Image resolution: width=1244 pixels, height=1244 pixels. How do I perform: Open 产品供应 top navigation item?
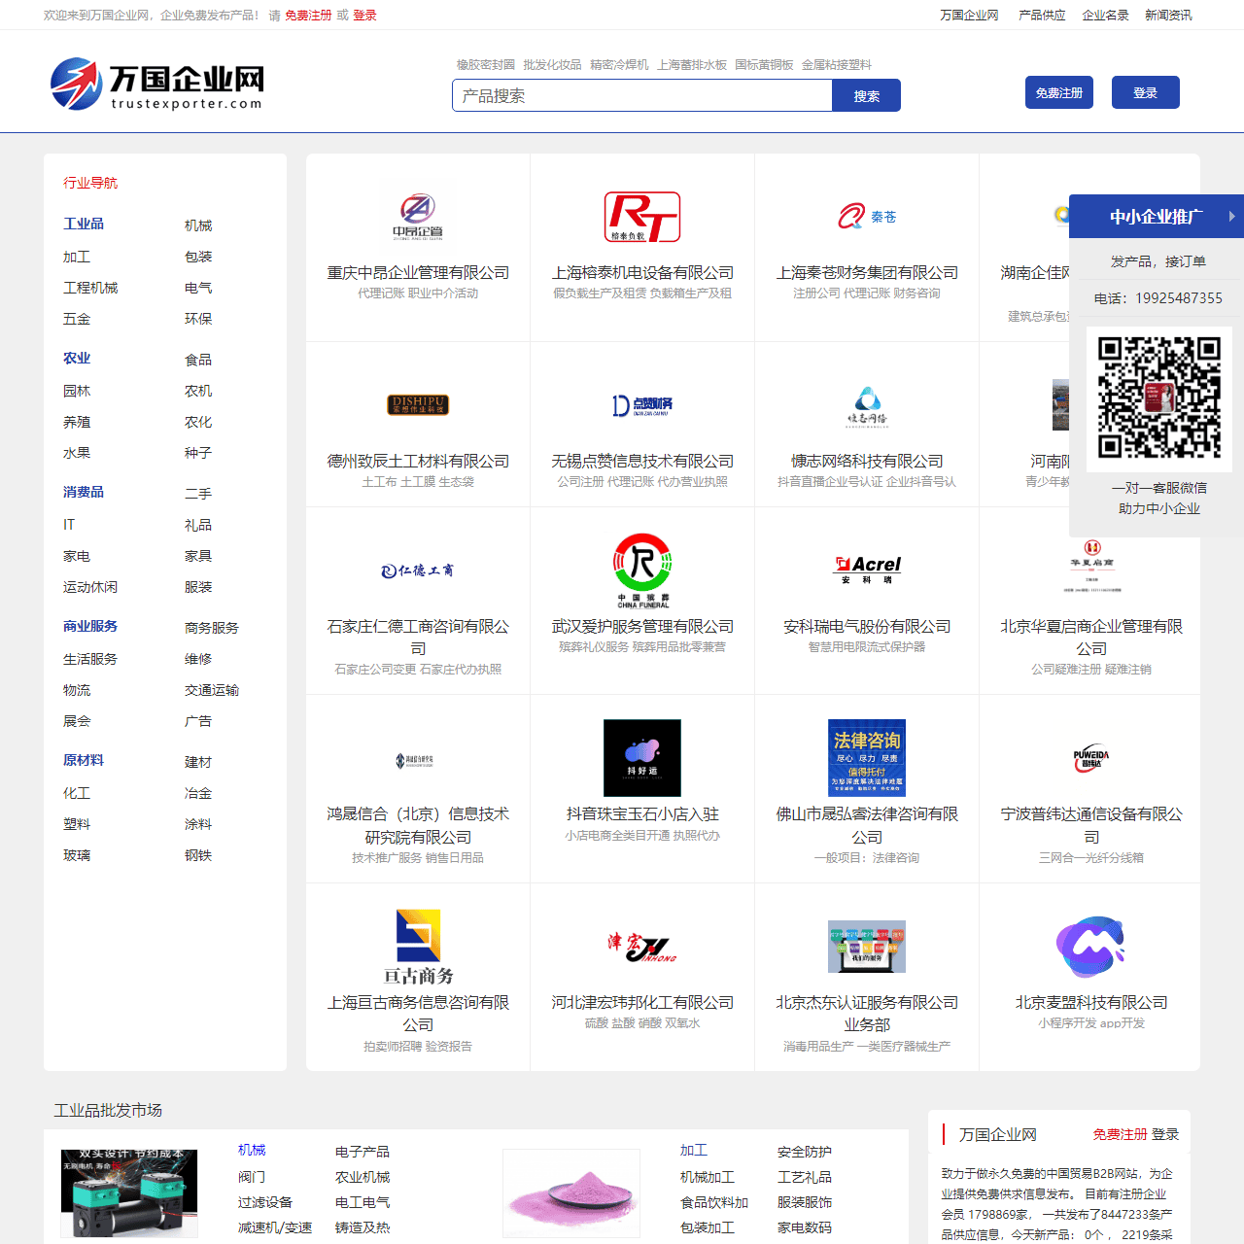point(1042,16)
